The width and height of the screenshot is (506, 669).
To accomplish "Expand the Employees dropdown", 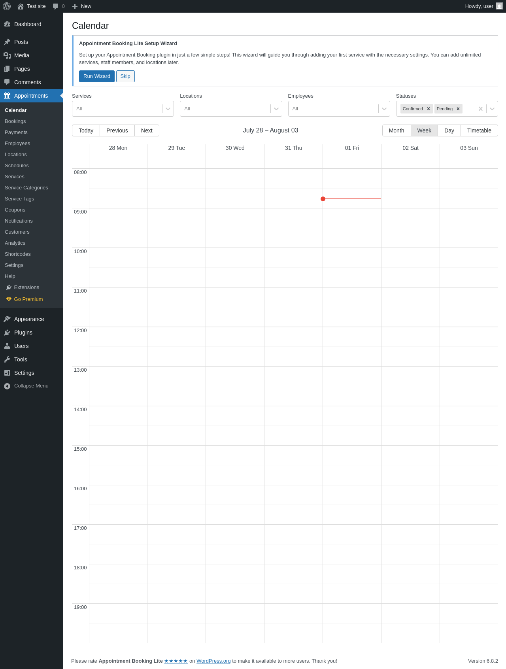I will click(x=384, y=109).
